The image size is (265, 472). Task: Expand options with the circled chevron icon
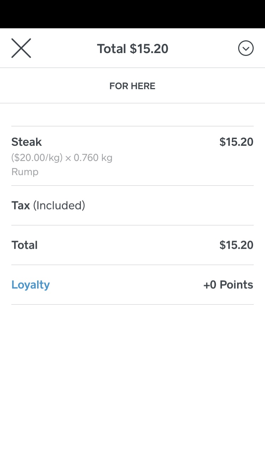click(246, 48)
